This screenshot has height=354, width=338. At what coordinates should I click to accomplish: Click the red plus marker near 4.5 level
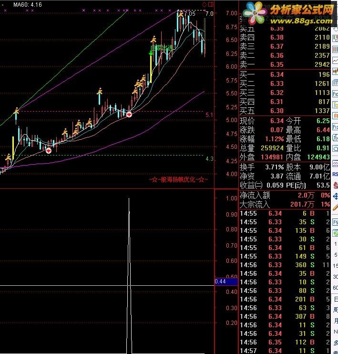click(49, 151)
